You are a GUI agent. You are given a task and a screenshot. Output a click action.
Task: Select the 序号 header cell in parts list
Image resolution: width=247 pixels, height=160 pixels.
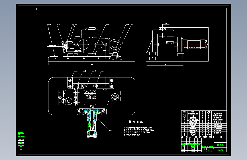point(184,137)
